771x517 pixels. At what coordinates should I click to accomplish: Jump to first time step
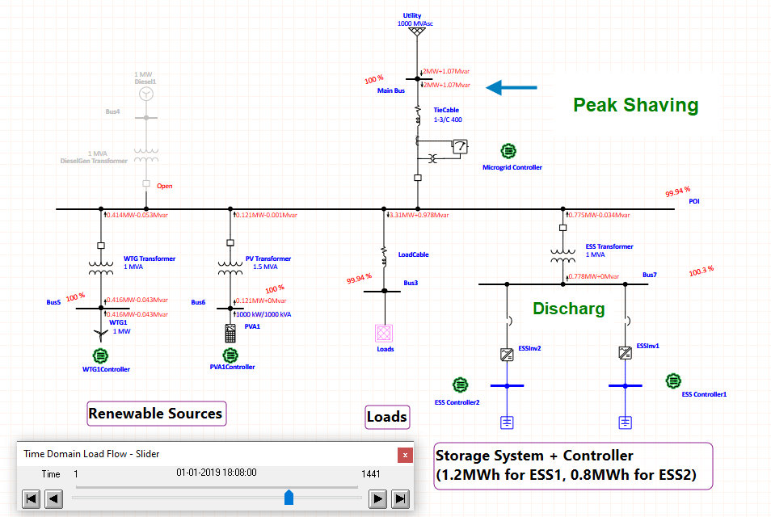(x=31, y=498)
